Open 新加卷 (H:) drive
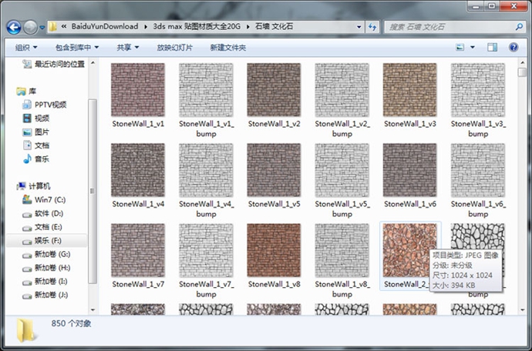 [45, 268]
